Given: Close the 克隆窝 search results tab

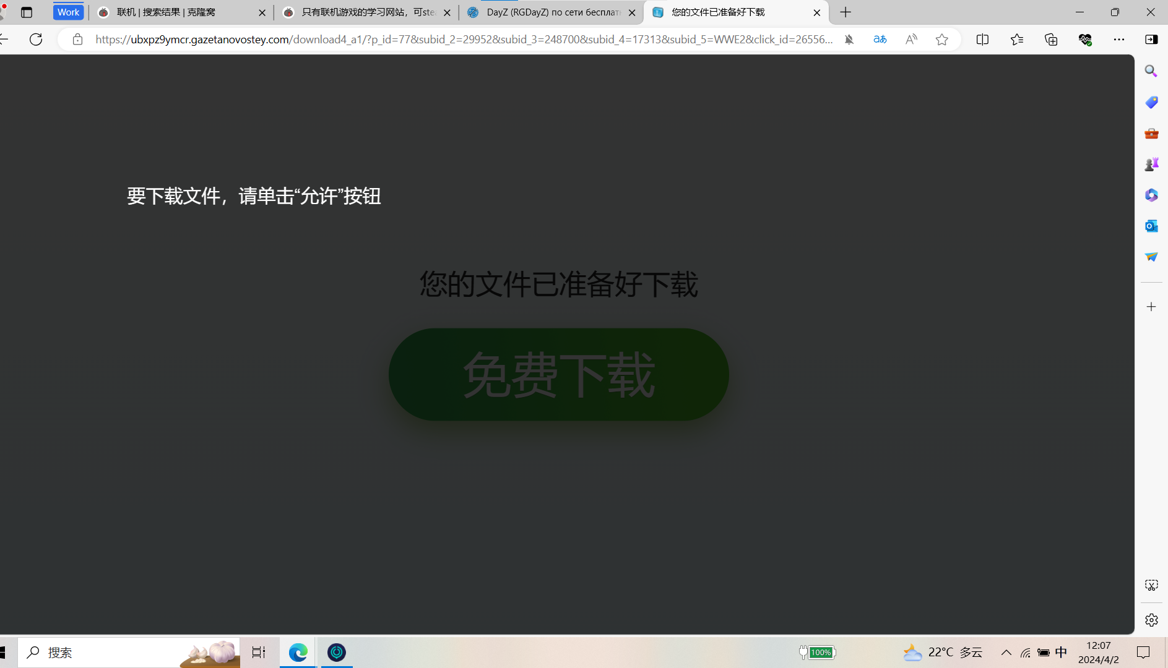Looking at the screenshot, I should click(x=262, y=12).
